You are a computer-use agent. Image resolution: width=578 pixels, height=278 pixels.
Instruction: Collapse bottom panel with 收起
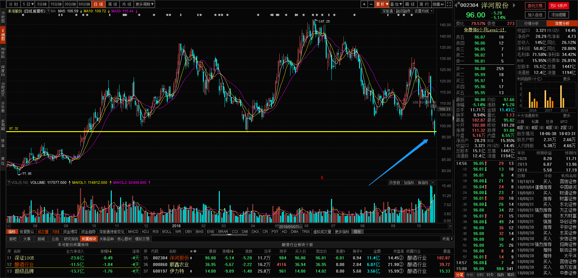(x=448, y=239)
